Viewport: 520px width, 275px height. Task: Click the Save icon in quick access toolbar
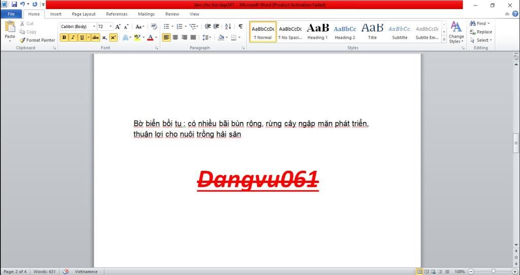pos(14,5)
